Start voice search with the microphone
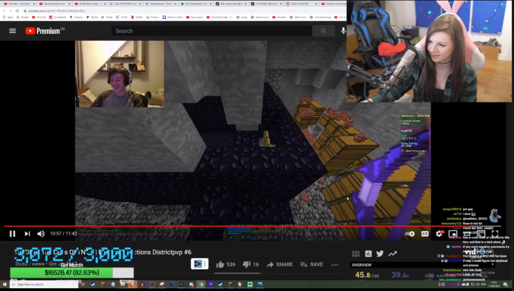 (343, 31)
